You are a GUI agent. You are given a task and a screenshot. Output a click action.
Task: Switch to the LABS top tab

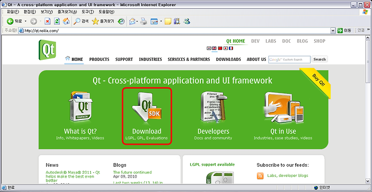(271, 41)
